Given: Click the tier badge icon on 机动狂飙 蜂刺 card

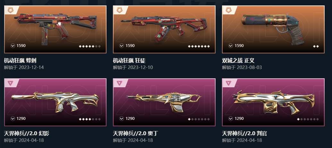Looking at the screenshot, I should click(x=10, y=10).
